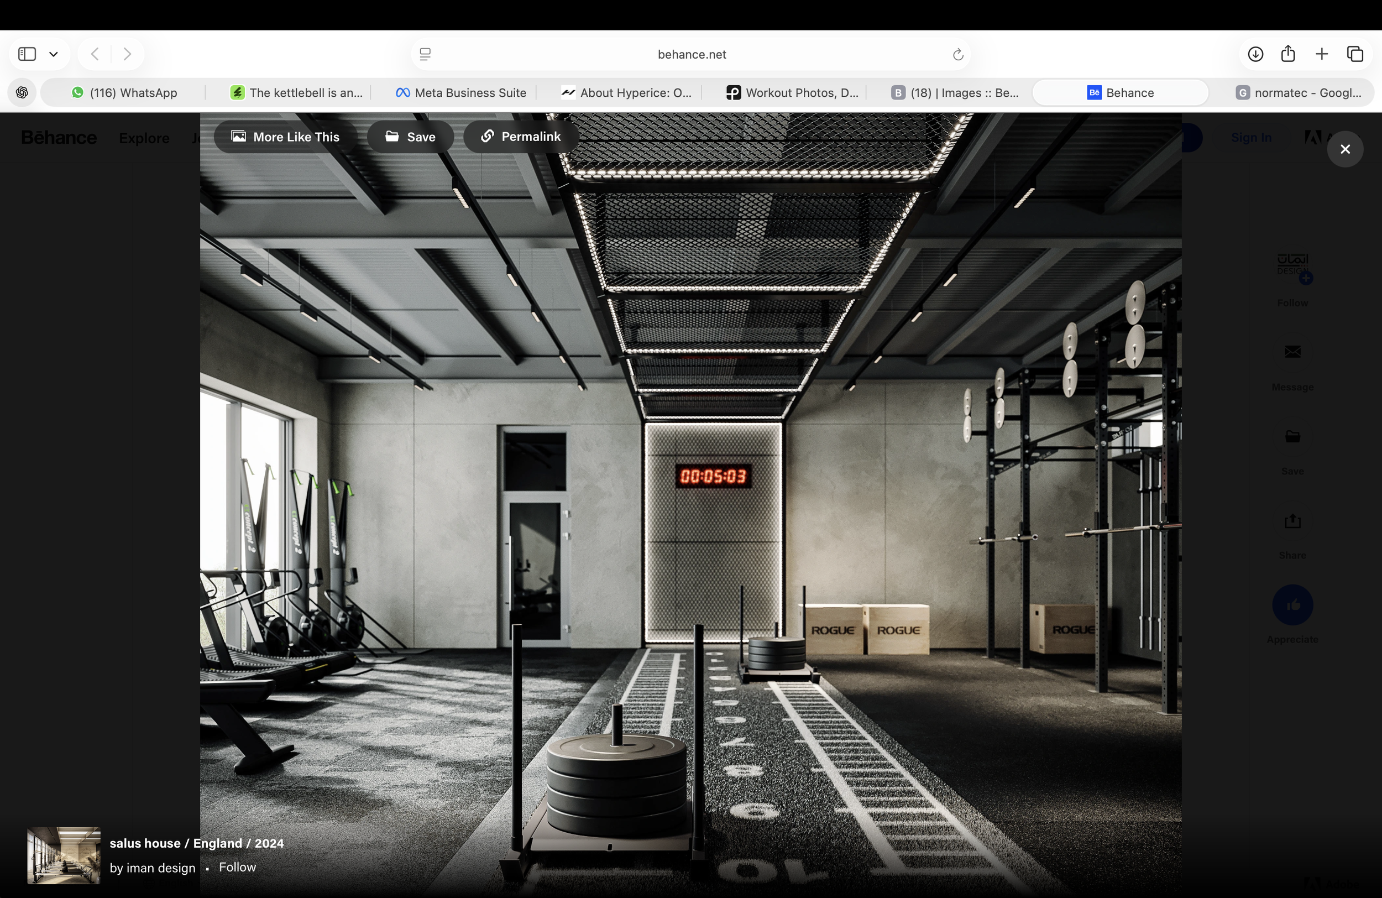
Task: Open Reader view from the address bar
Action: click(426, 54)
